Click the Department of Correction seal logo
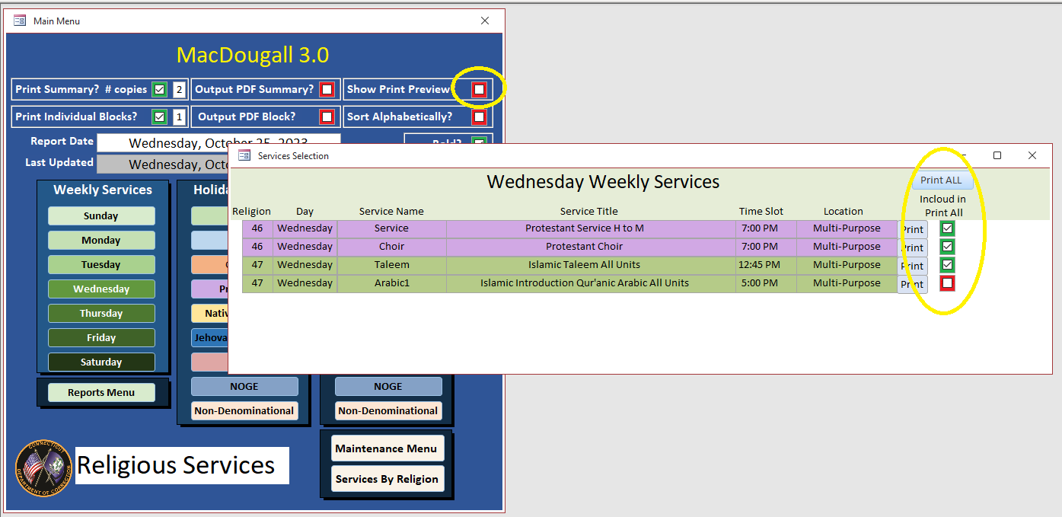Screen dimensions: 1062x517 44,468
